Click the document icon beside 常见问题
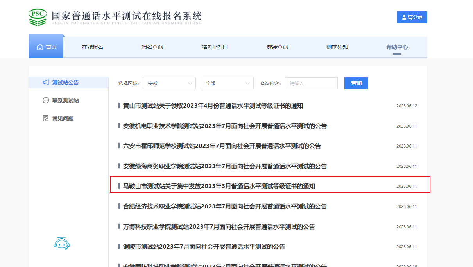 pos(46,118)
